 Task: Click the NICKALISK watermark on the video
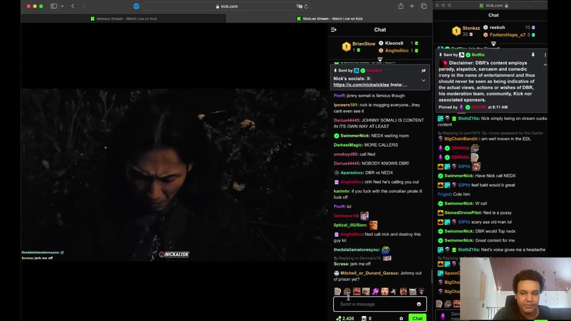174,255
